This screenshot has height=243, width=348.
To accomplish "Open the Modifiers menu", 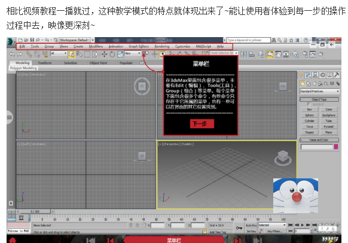I will [96, 47].
